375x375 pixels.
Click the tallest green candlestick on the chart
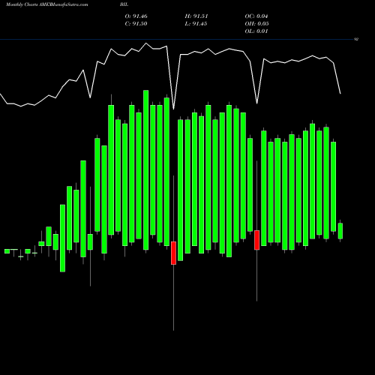point(145,170)
